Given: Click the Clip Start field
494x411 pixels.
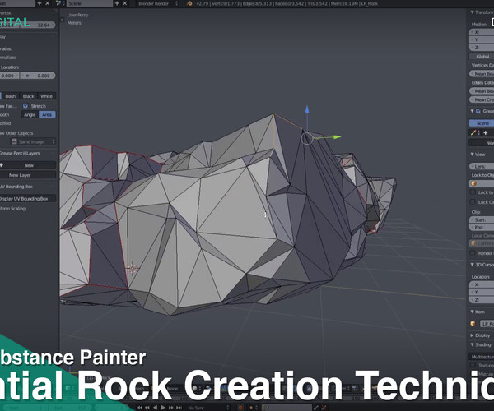Looking at the screenshot, I should click(x=482, y=219).
